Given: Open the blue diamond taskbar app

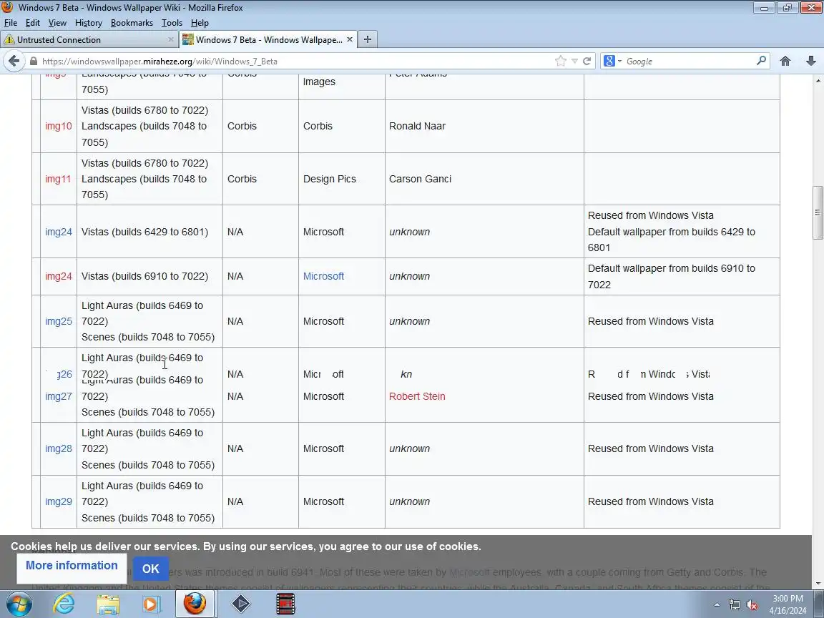Looking at the screenshot, I should [240, 604].
